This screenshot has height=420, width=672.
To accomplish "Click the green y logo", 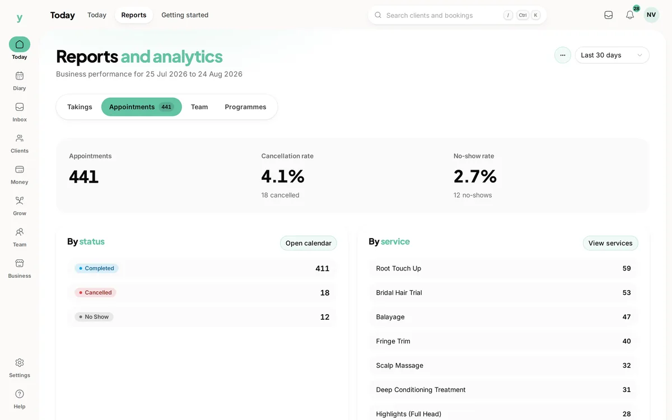I will [x=20, y=18].
